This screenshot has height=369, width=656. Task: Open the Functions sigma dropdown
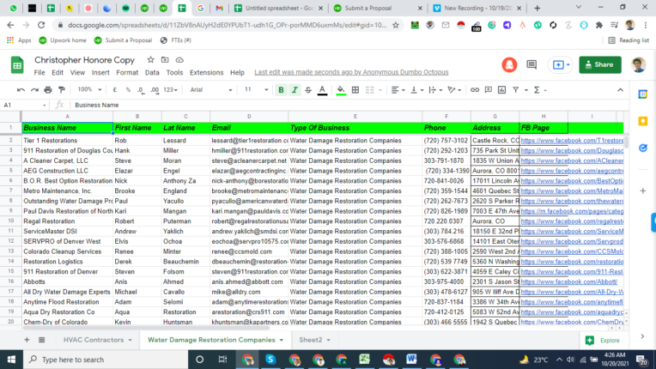[540, 90]
